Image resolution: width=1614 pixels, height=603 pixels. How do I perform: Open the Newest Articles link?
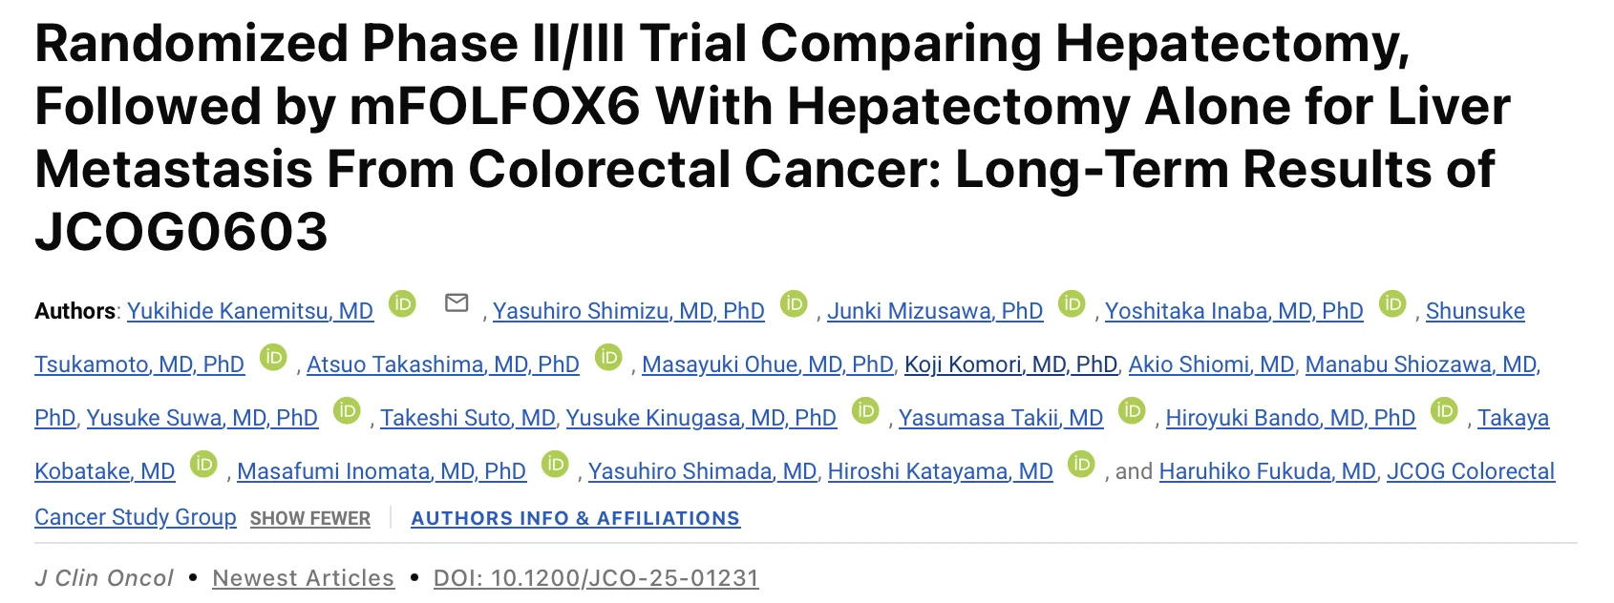coord(303,578)
